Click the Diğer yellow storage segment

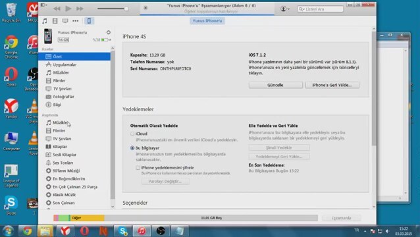pyautogui.click(x=87, y=218)
